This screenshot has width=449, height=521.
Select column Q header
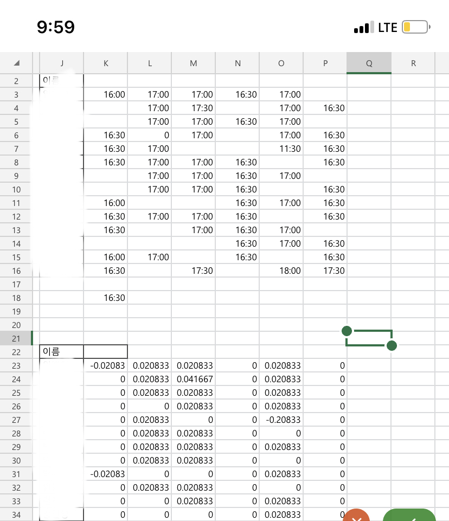coord(369,63)
